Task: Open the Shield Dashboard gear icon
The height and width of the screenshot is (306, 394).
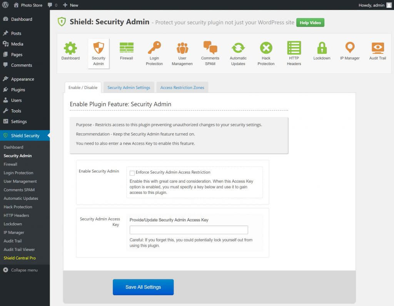Action: [70, 48]
